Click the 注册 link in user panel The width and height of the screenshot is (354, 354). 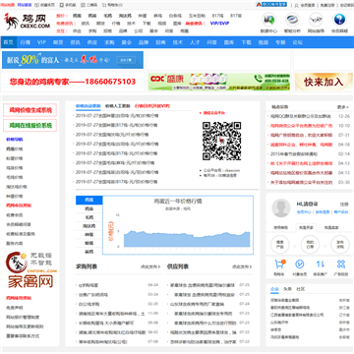pyautogui.click(x=344, y=204)
